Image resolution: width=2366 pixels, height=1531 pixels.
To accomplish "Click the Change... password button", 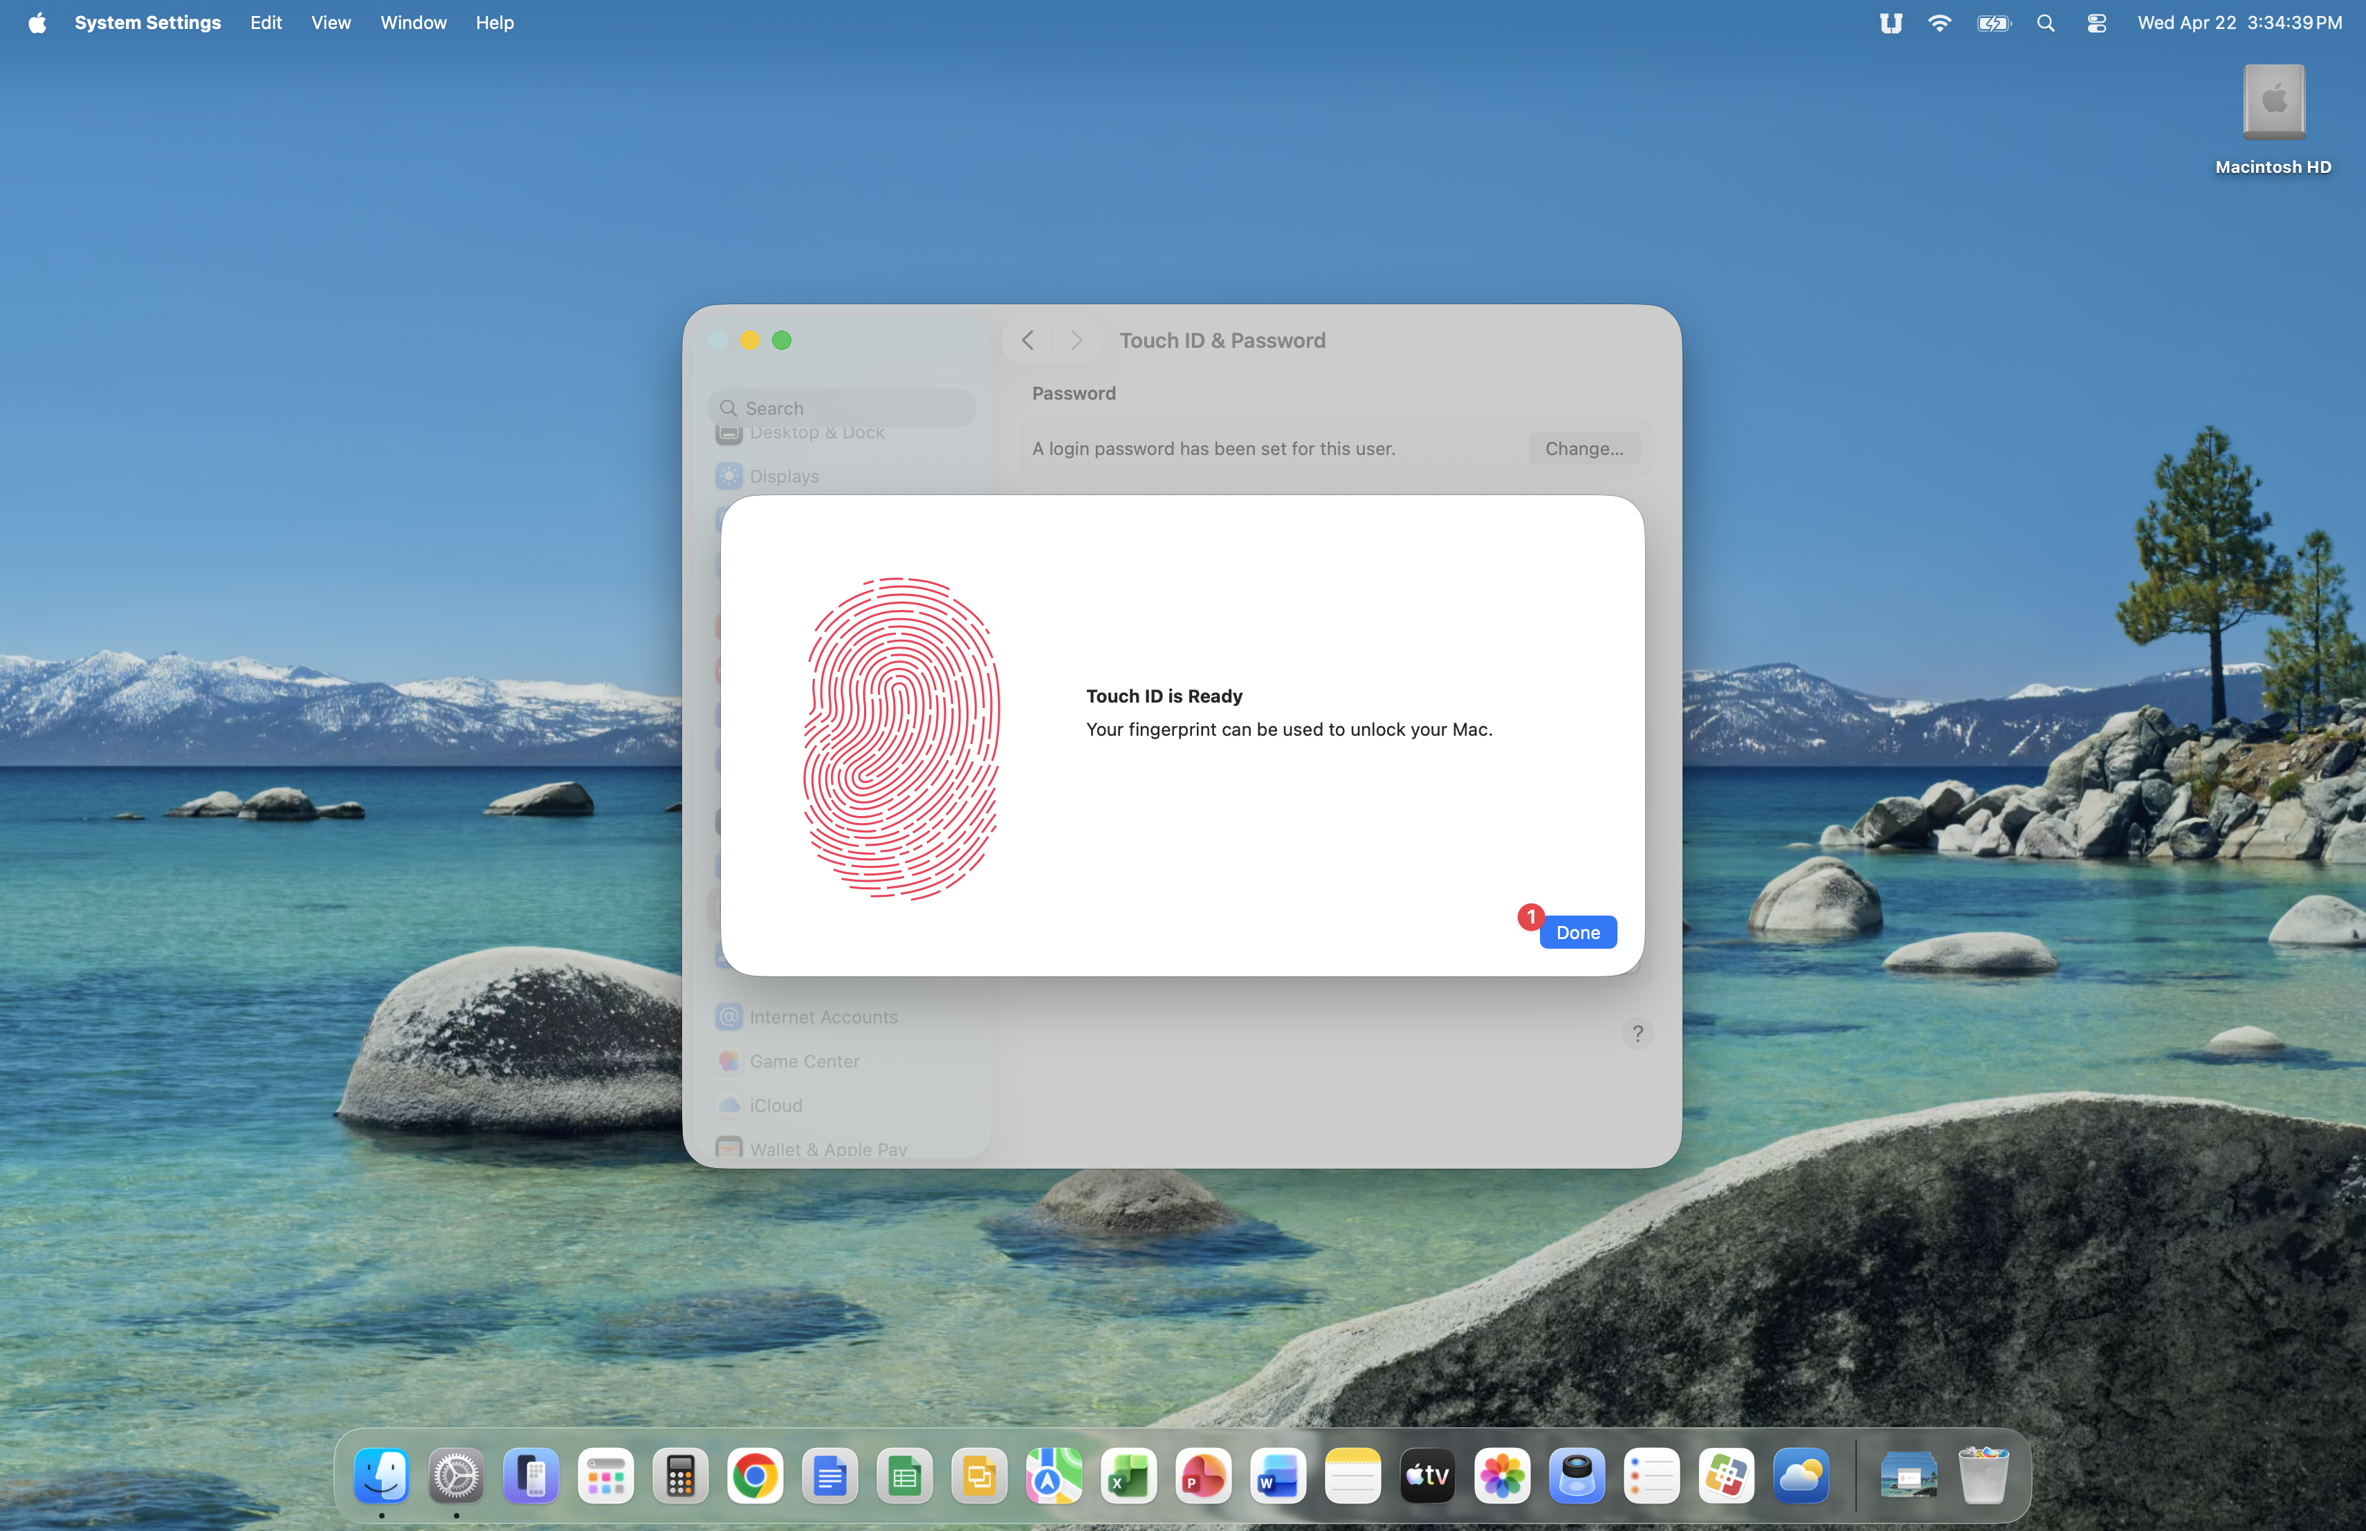I will click(x=1584, y=448).
